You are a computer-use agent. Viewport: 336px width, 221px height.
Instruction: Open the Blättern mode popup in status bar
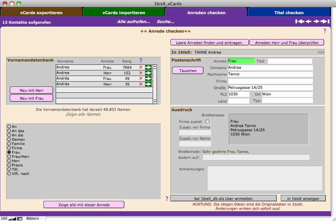[33, 218]
